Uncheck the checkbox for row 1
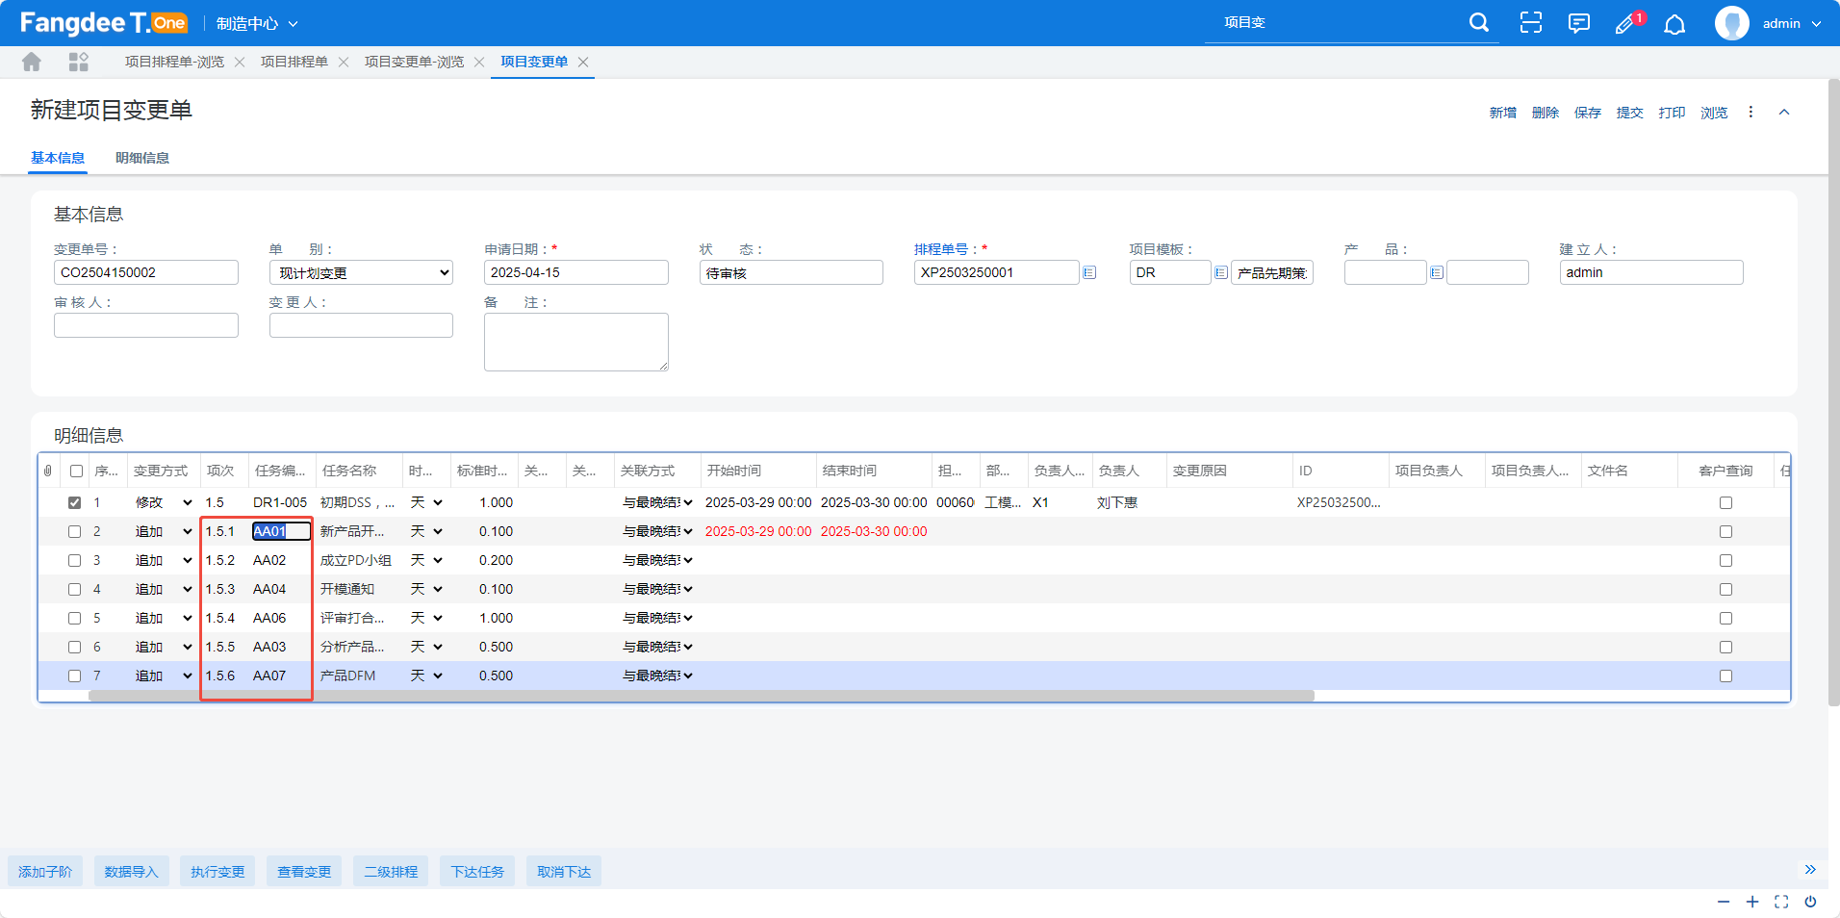This screenshot has height=918, width=1840. [75, 502]
